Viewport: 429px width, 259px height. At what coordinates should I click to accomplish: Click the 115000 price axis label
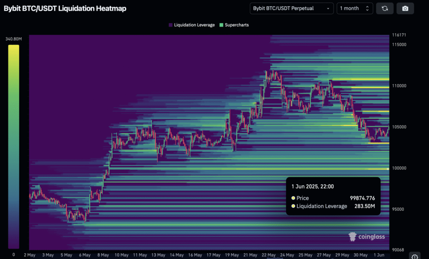pos(399,44)
